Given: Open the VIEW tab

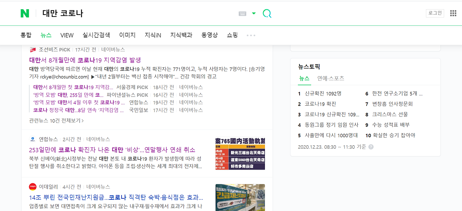Looking at the screenshot, I should [67, 35].
